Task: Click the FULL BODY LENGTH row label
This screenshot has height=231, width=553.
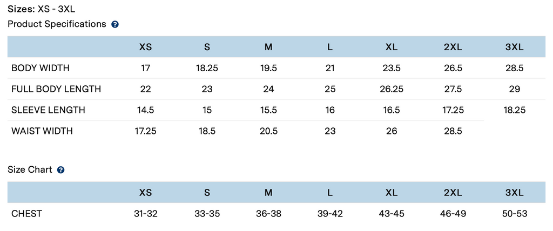Action: click(x=56, y=89)
